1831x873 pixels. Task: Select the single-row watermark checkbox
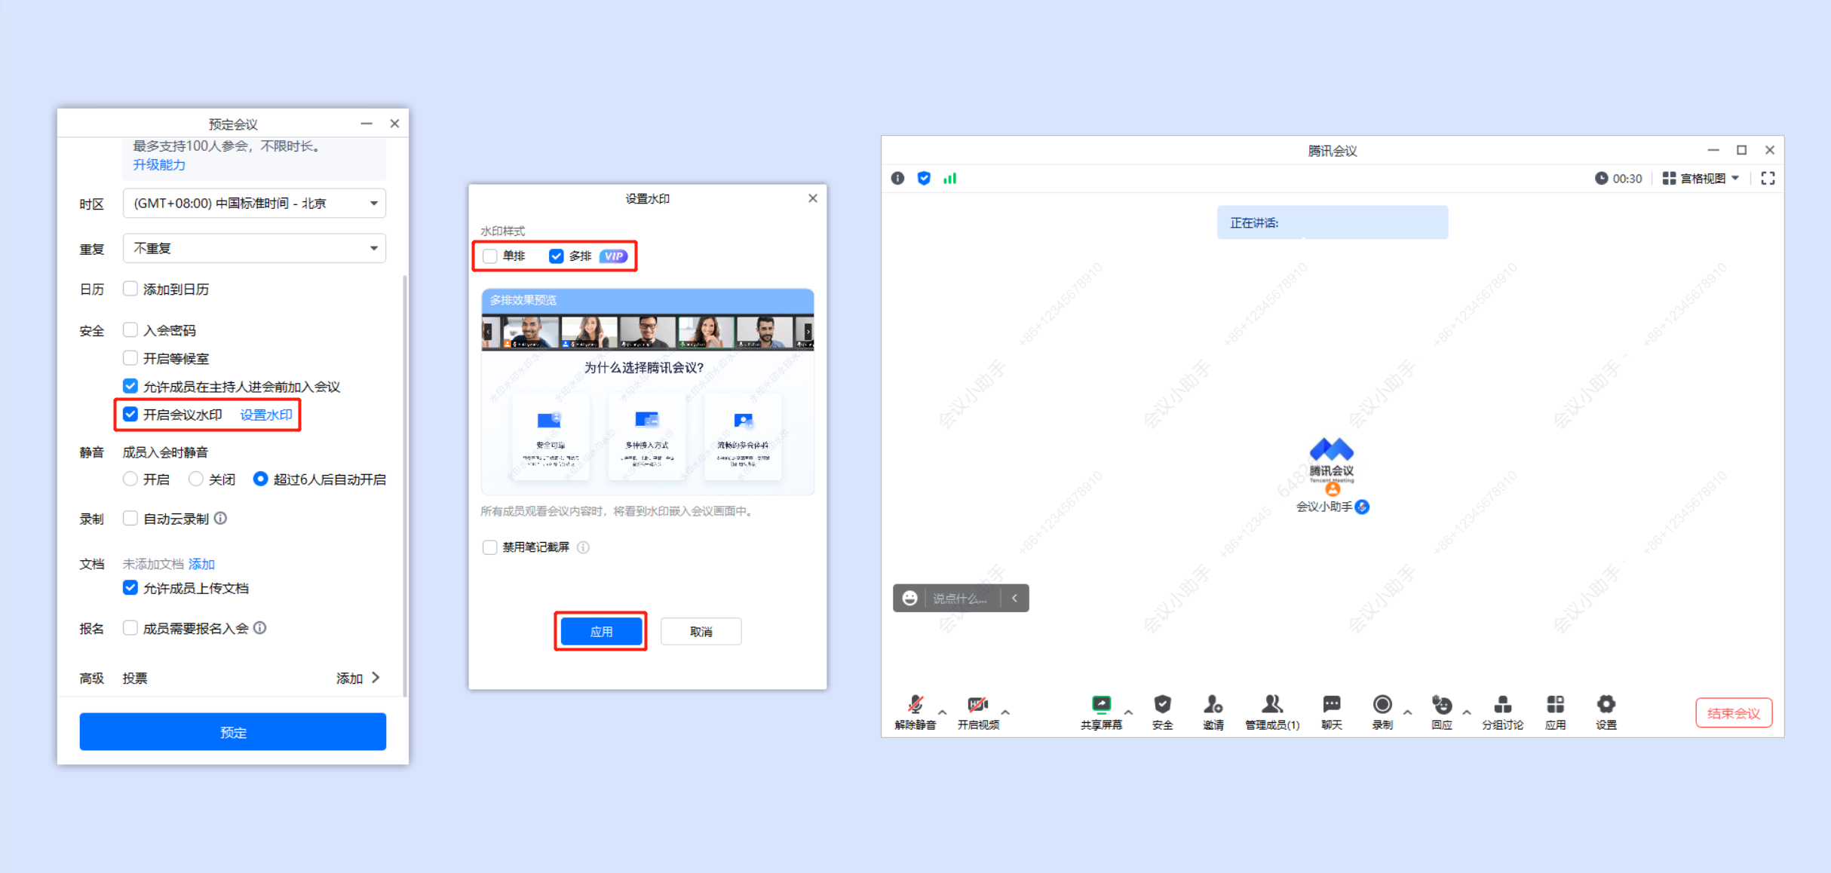click(x=490, y=256)
